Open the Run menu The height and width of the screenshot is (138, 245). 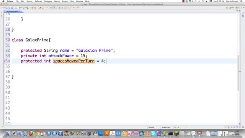72,1
